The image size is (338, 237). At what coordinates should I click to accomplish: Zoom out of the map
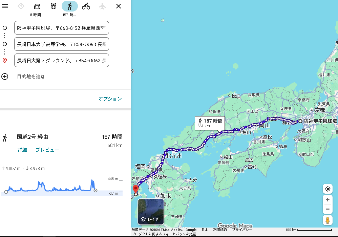point(328,209)
